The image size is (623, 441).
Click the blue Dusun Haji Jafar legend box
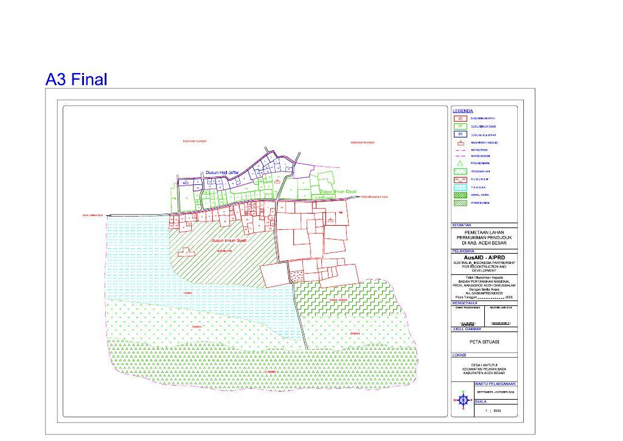[x=461, y=134]
